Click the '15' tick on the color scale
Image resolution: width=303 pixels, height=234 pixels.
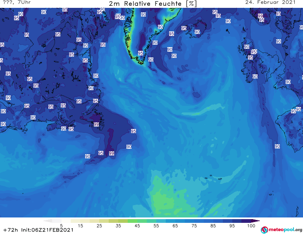[80, 226]
